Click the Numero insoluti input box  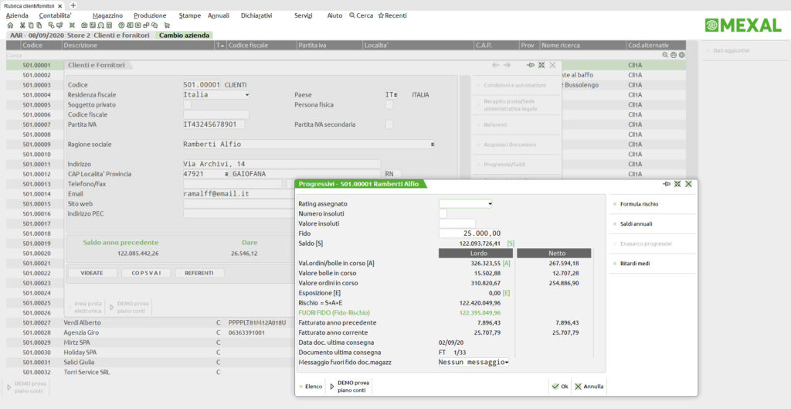click(x=443, y=213)
